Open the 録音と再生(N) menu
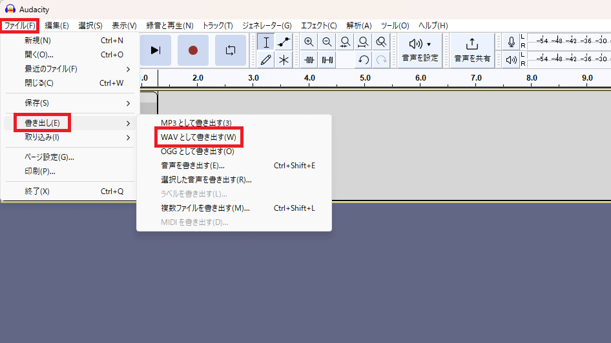The image size is (611, 343). tap(169, 26)
